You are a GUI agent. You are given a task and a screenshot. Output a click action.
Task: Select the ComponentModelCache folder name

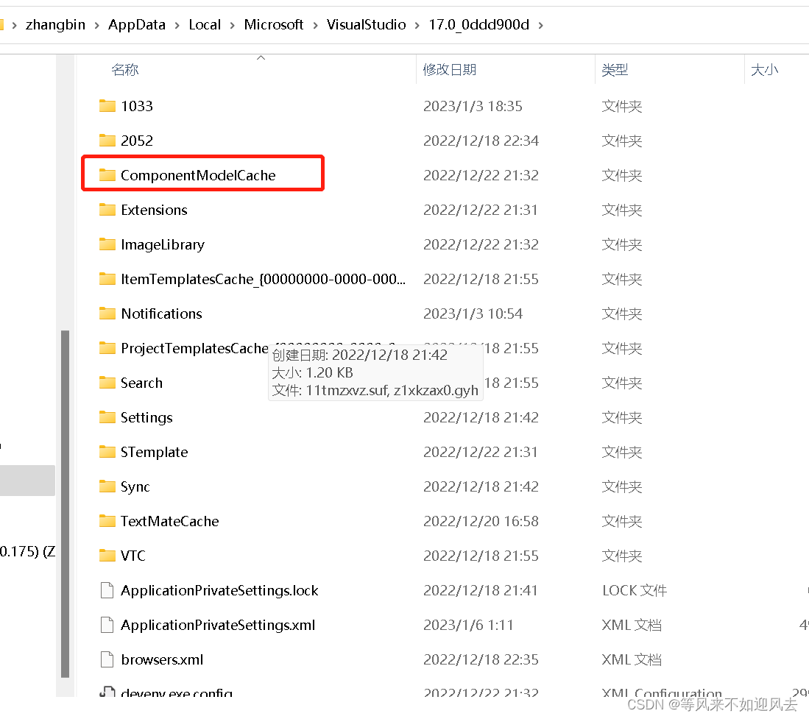pos(198,175)
